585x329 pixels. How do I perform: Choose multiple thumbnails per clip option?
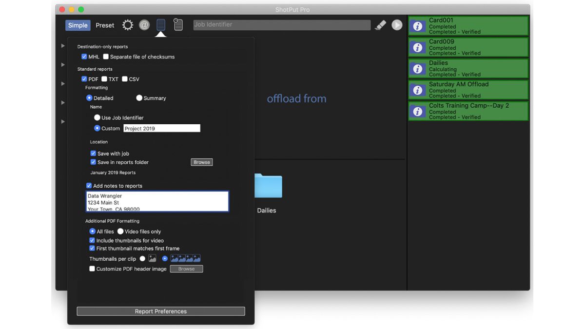click(x=165, y=258)
